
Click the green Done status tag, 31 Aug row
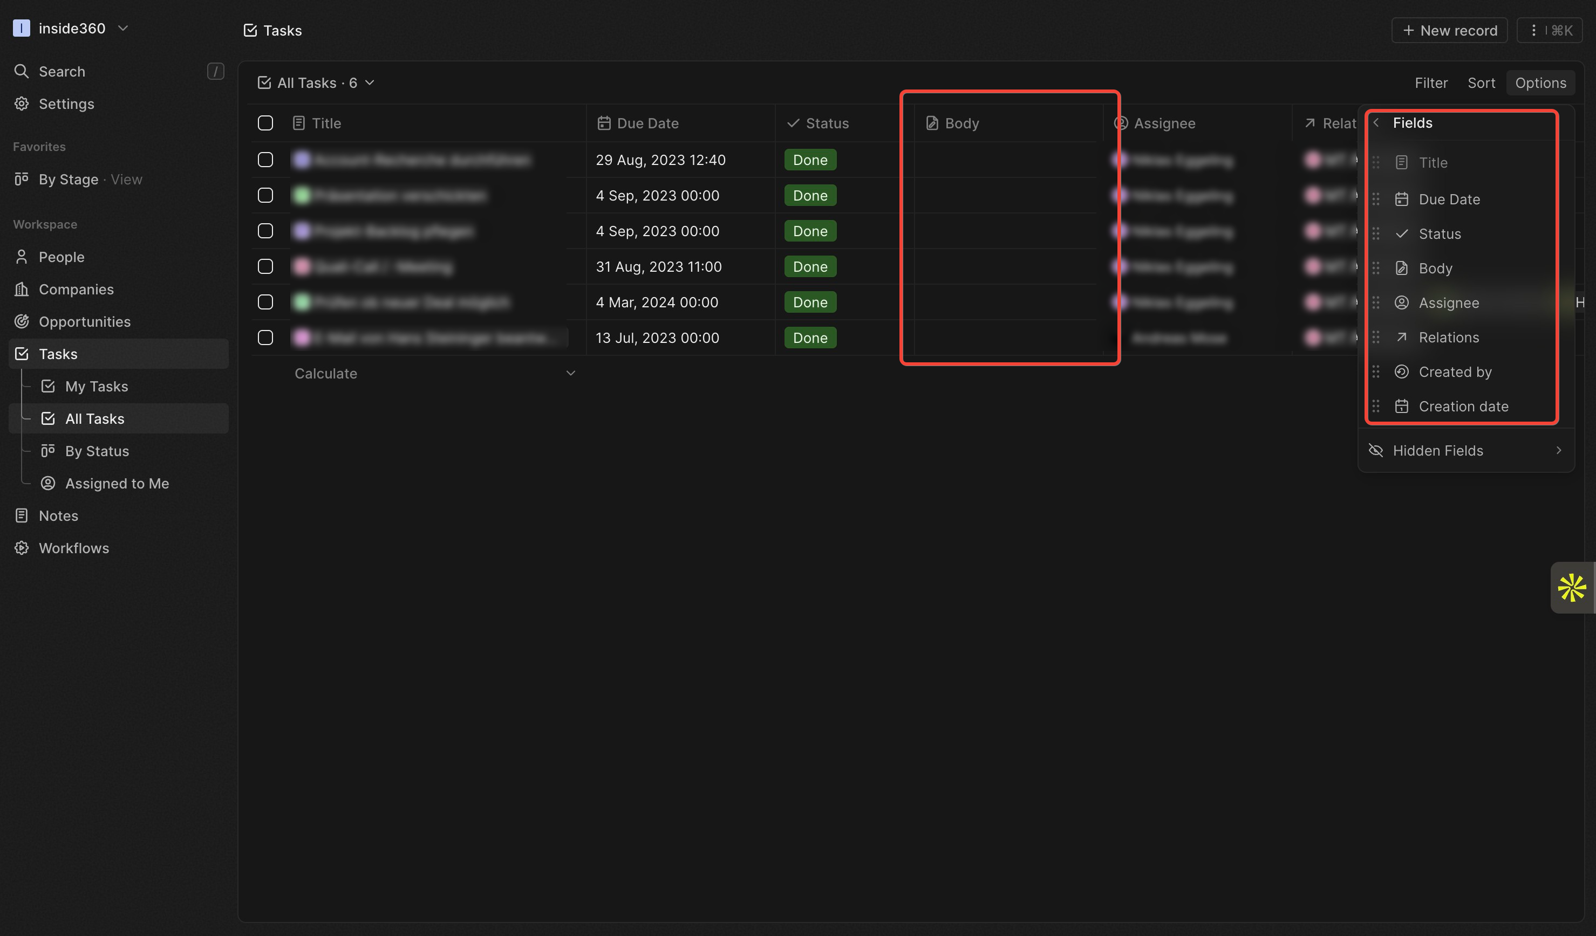(810, 266)
